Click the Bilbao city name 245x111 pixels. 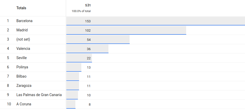[x=21, y=76]
